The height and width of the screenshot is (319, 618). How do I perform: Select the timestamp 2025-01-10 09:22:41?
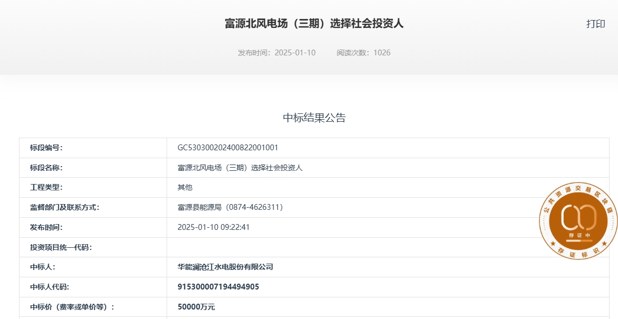coord(214,227)
